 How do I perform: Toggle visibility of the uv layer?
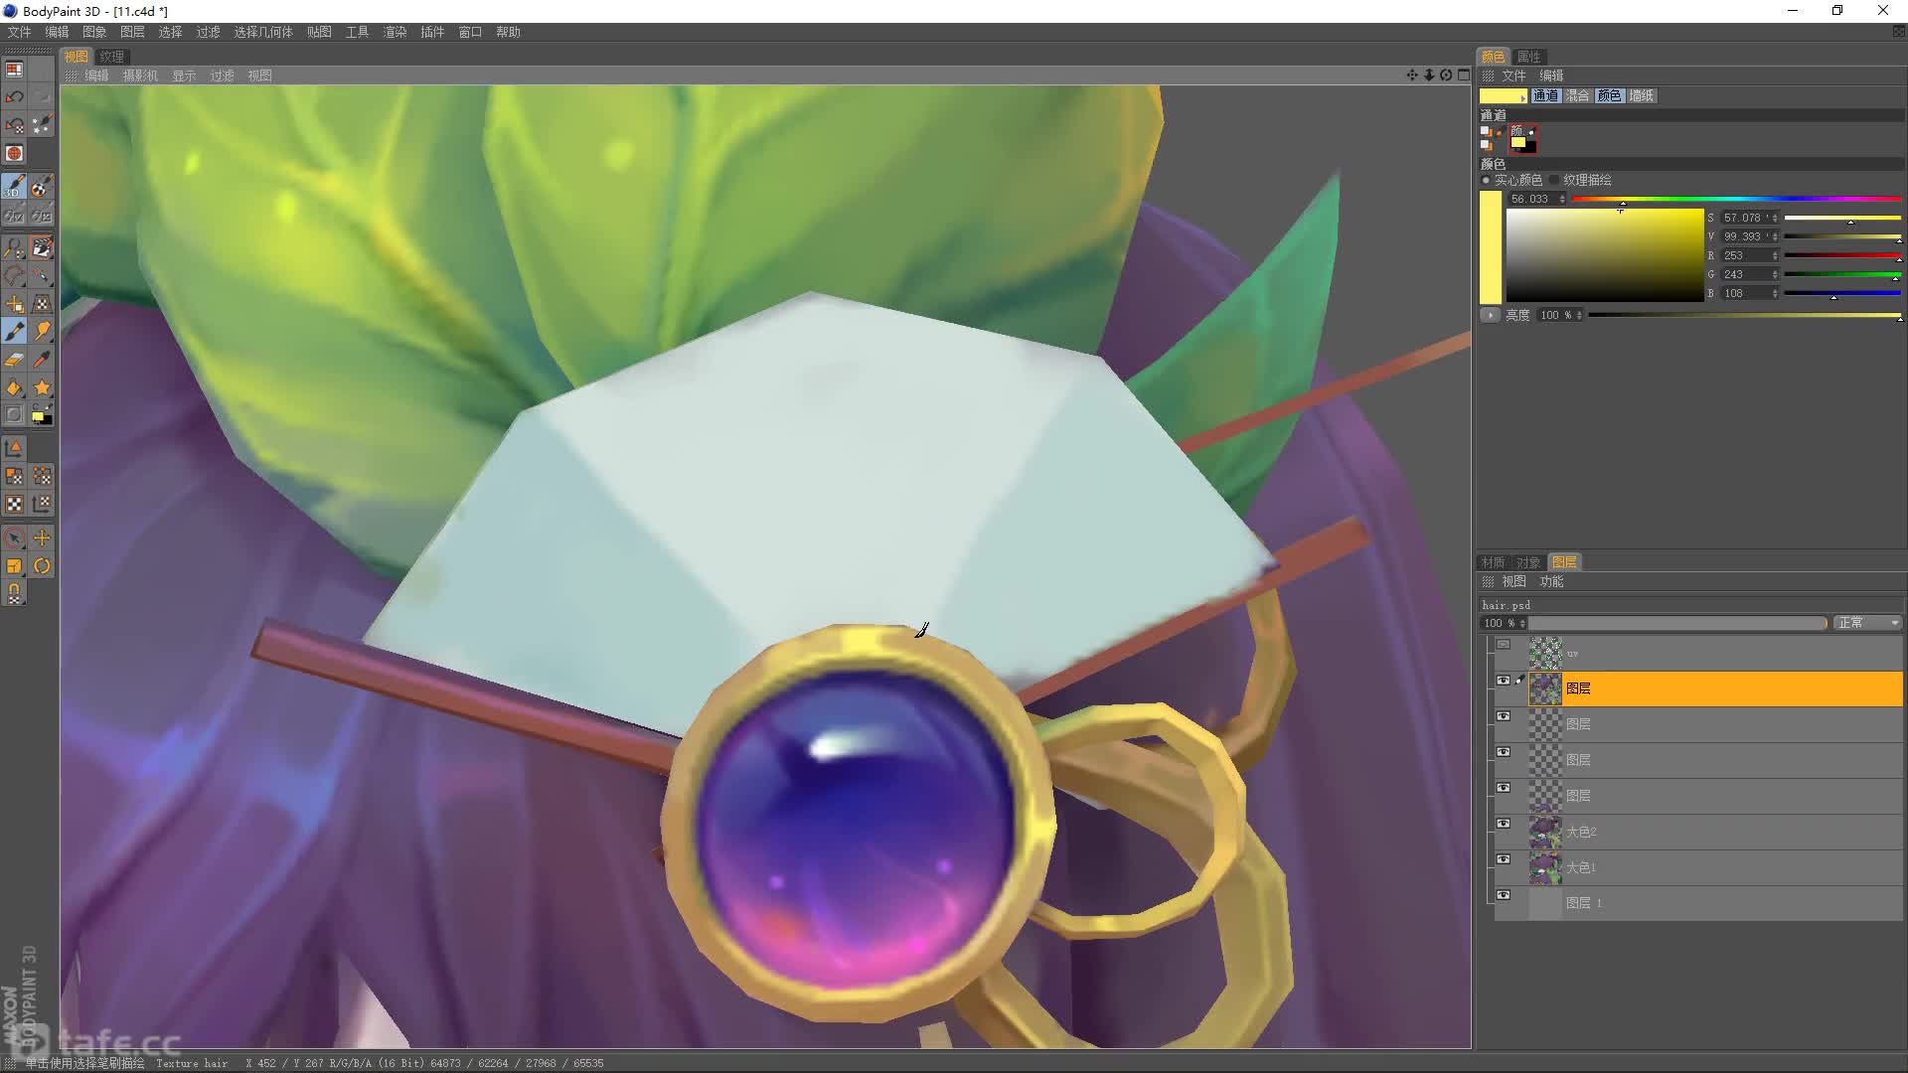[x=1504, y=644]
